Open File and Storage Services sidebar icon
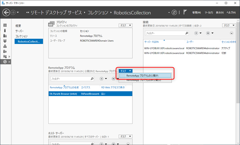This screenshot has width=240, height=145. point(5,57)
